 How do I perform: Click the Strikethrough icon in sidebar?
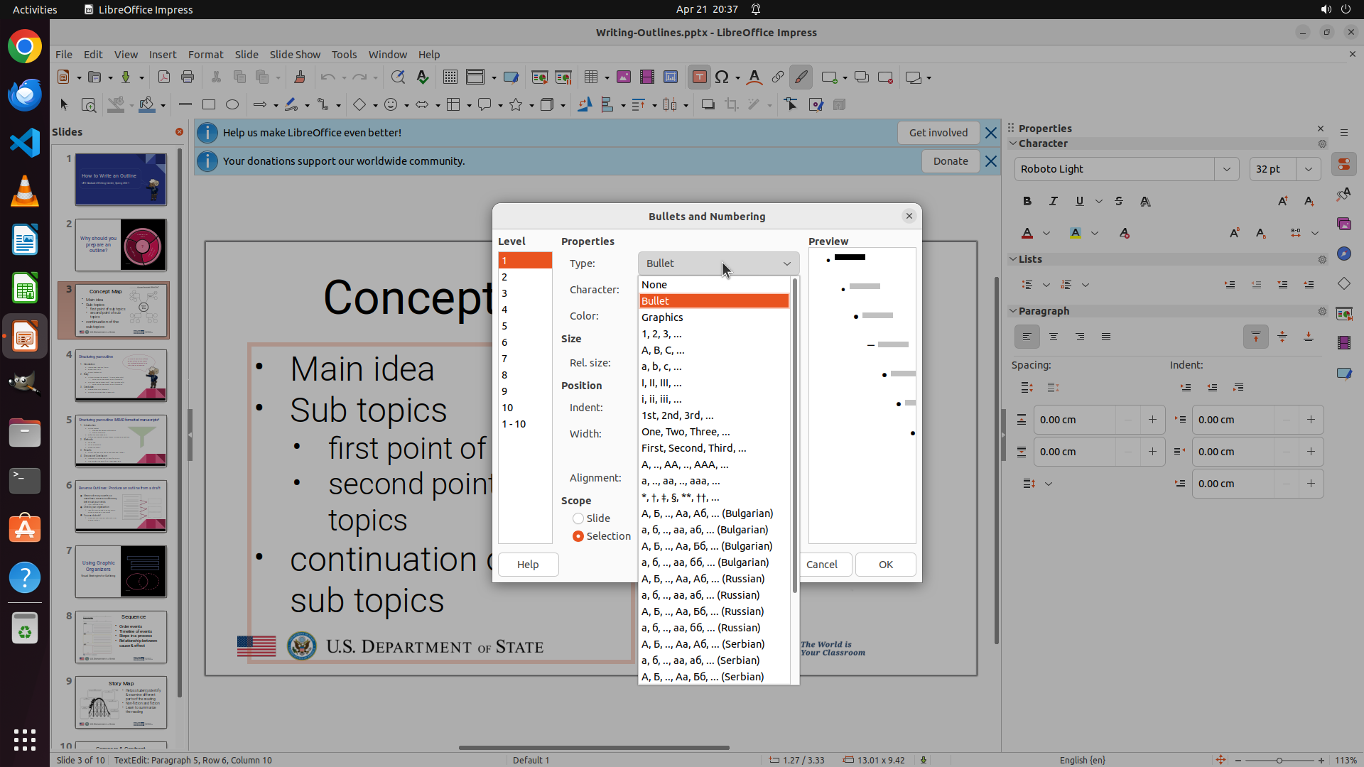[1119, 202]
